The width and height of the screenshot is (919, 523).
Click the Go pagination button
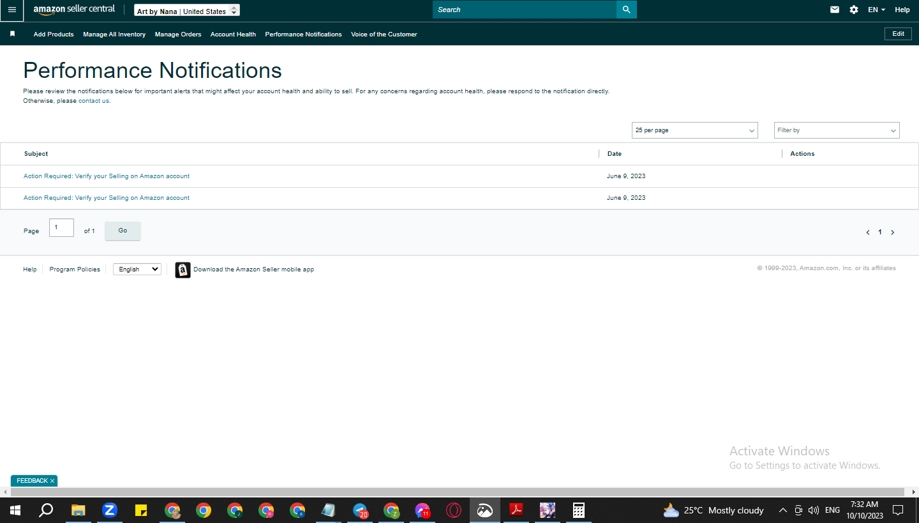coord(123,231)
